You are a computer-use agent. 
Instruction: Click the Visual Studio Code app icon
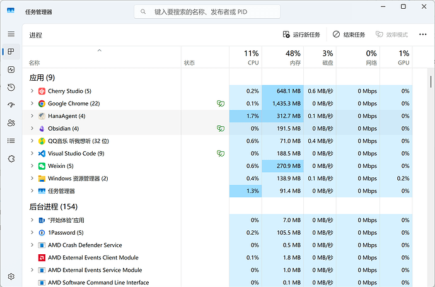pos(42,153)
